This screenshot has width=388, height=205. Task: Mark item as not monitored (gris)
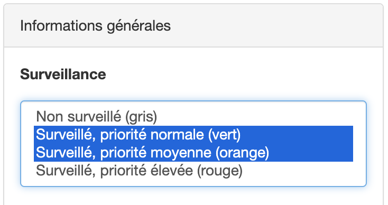[x=193, y=117]
